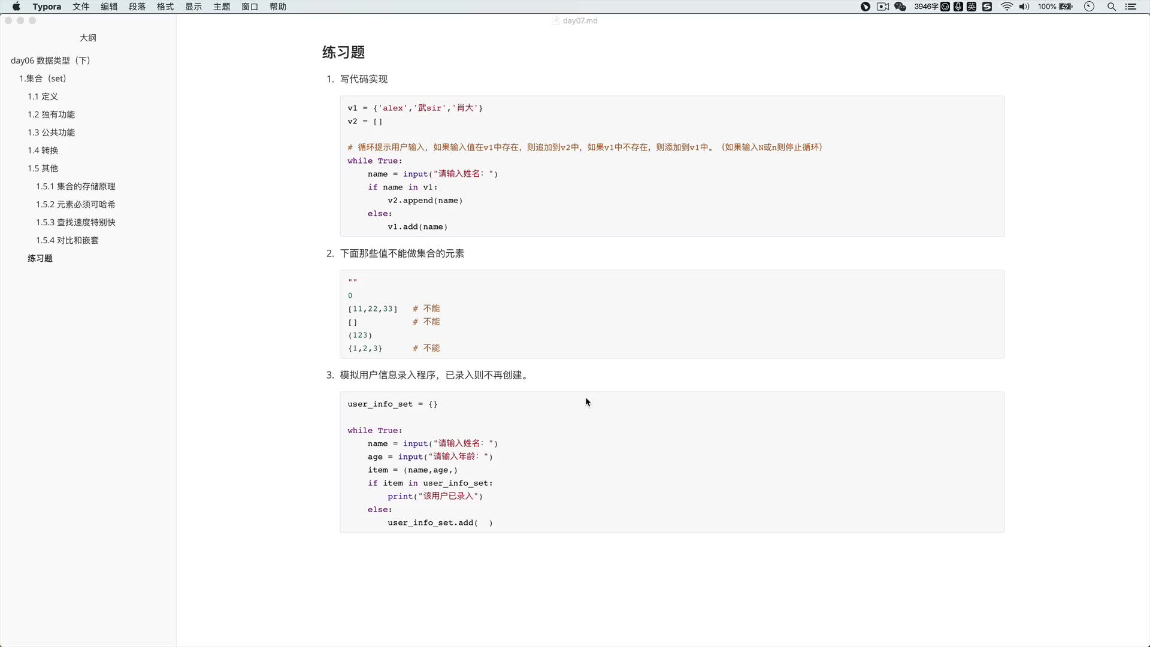This screenshot has height=647, width=1150.
Task: Jump to 1.2 独有功能 in outline
Action: point(51,114)
